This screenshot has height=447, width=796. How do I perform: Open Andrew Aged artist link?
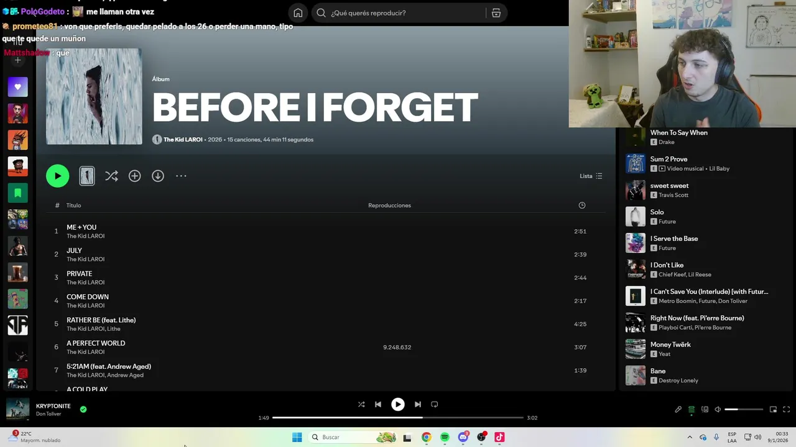click(125, 375)
